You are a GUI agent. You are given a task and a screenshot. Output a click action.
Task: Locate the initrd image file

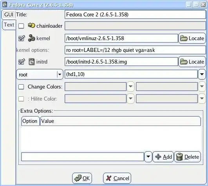192,62
